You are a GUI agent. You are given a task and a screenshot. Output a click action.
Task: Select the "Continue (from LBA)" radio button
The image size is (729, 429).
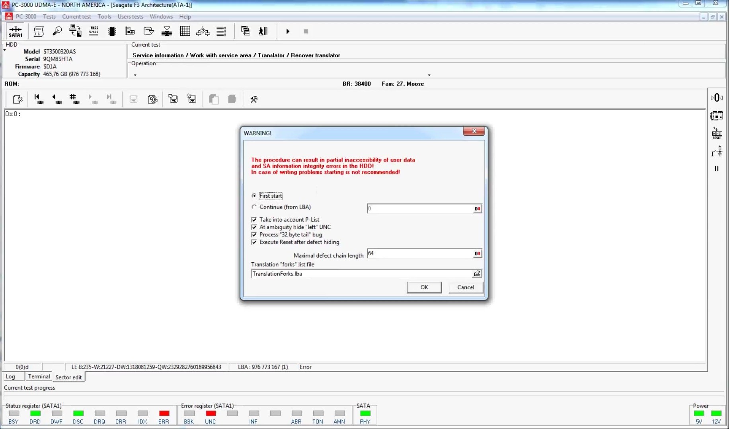(254, 207)
